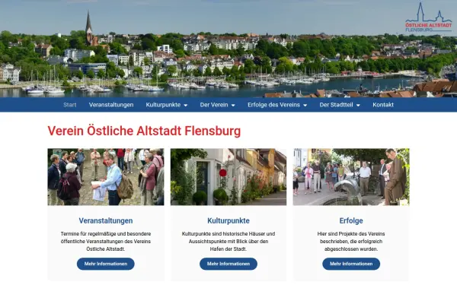The height and width of the screenshot is (285, 457).
Task: Open the Kulturpunkte navigation menu item
Action: click(163, 105)
